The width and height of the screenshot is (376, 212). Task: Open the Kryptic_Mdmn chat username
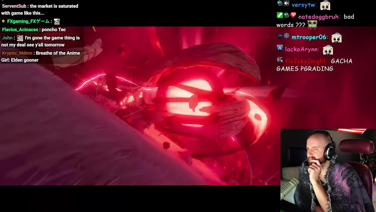[17, 53]
